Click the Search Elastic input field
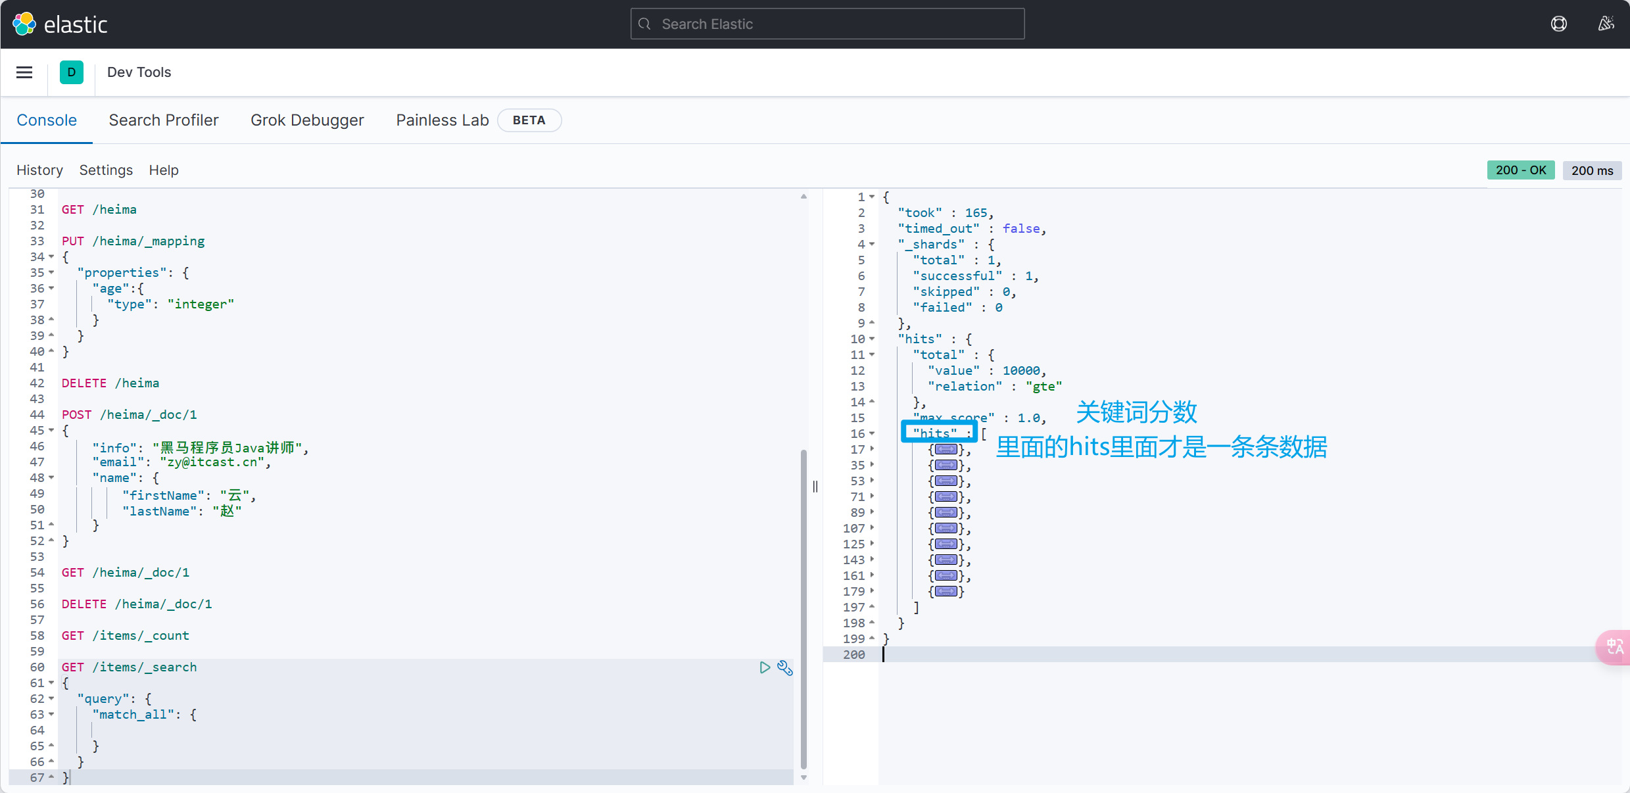 coord(827,24)
